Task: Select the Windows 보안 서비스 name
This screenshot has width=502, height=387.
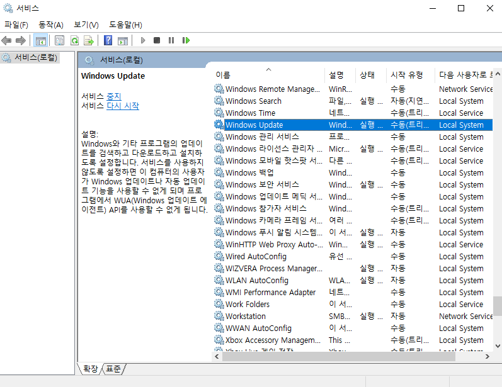Action: click(262, 184)
